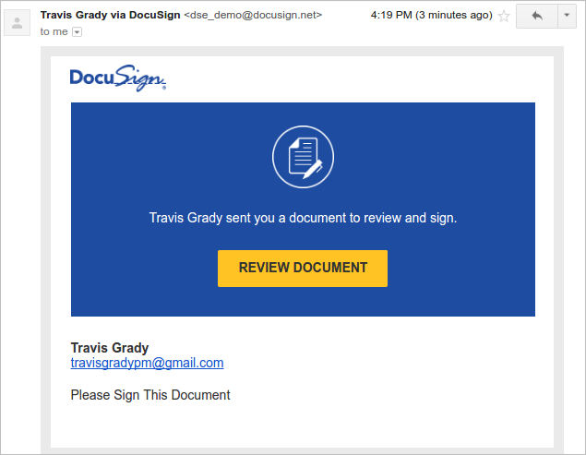Click the circled document-and-pen icon
Screen dimensions: 586x455
[303, 157]
